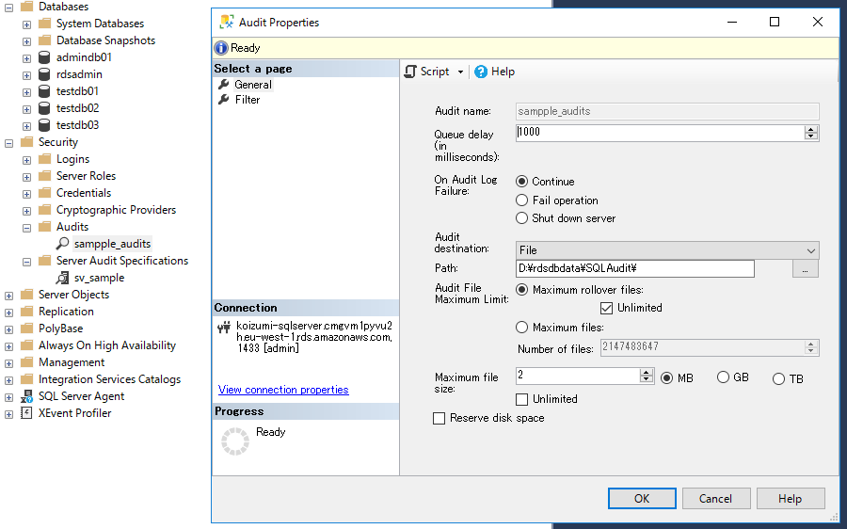Uncheck Unlimited under Maximum rollover files
This screenshot has height=529, width=847.
[607, 308]
